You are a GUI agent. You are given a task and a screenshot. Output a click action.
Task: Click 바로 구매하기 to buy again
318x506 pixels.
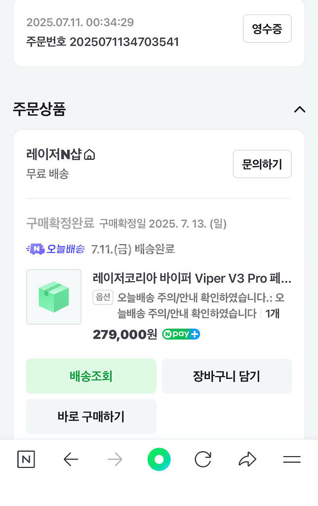click(91, 417)
